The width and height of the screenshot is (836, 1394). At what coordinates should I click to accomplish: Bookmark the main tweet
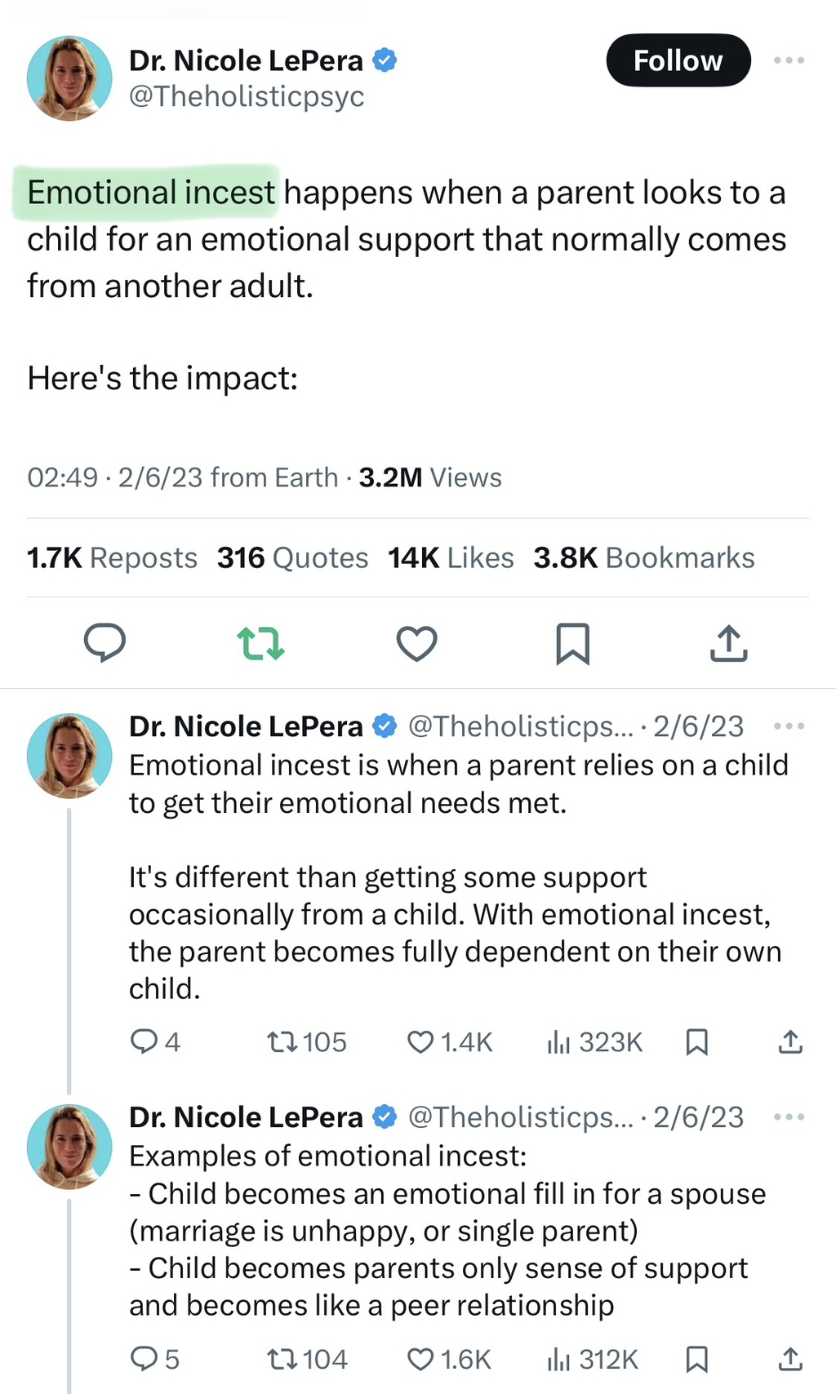coord(572,644)
